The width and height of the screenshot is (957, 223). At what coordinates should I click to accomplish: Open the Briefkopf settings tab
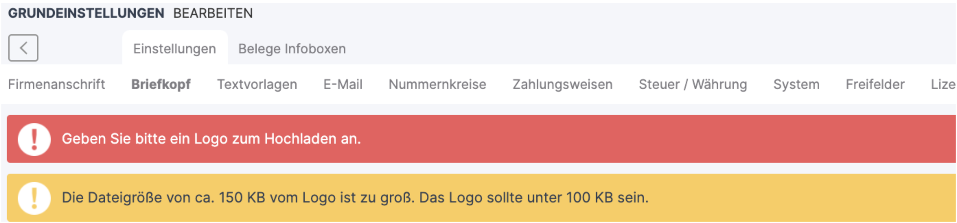click(161, 84)
